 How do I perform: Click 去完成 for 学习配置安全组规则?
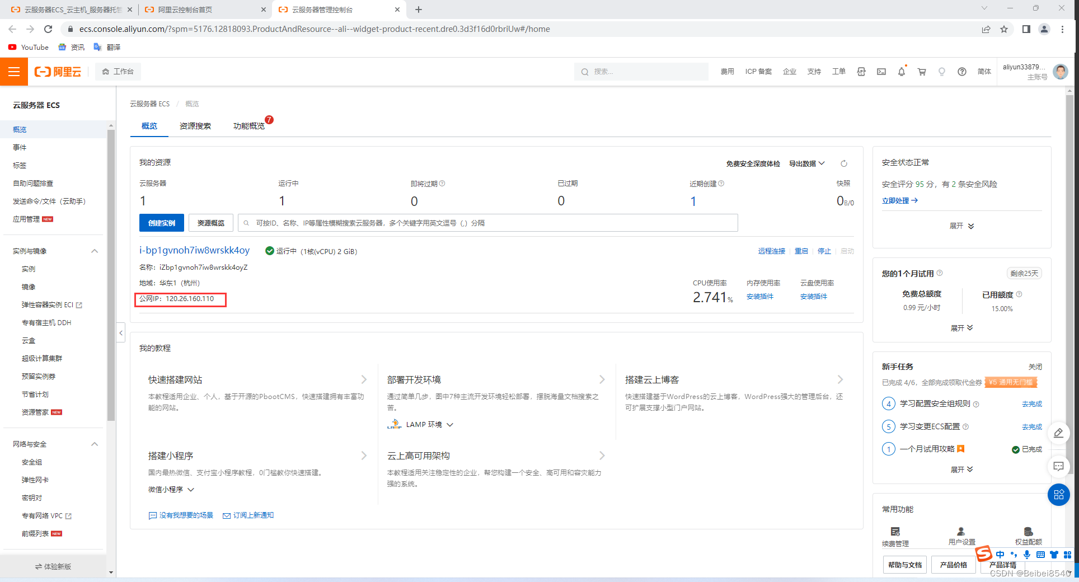tap(1032, 404)
